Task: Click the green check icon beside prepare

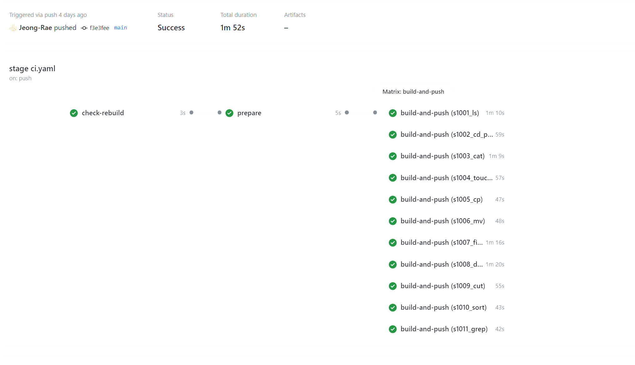Action: pyautogui.click(x=230, y=113)
